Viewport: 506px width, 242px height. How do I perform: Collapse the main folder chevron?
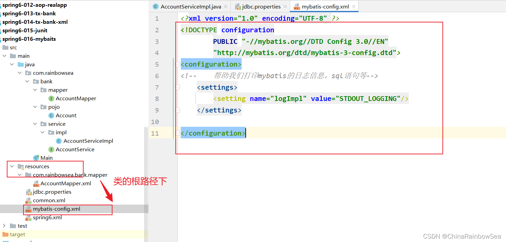coord(4,56)
